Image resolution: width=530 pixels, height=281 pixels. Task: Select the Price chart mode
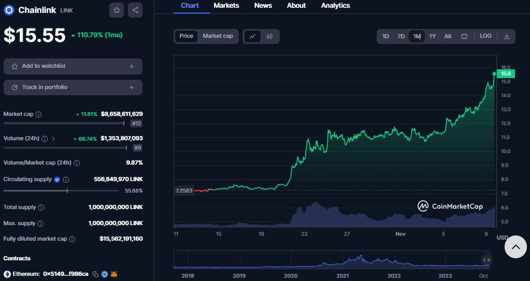[186, 36]
